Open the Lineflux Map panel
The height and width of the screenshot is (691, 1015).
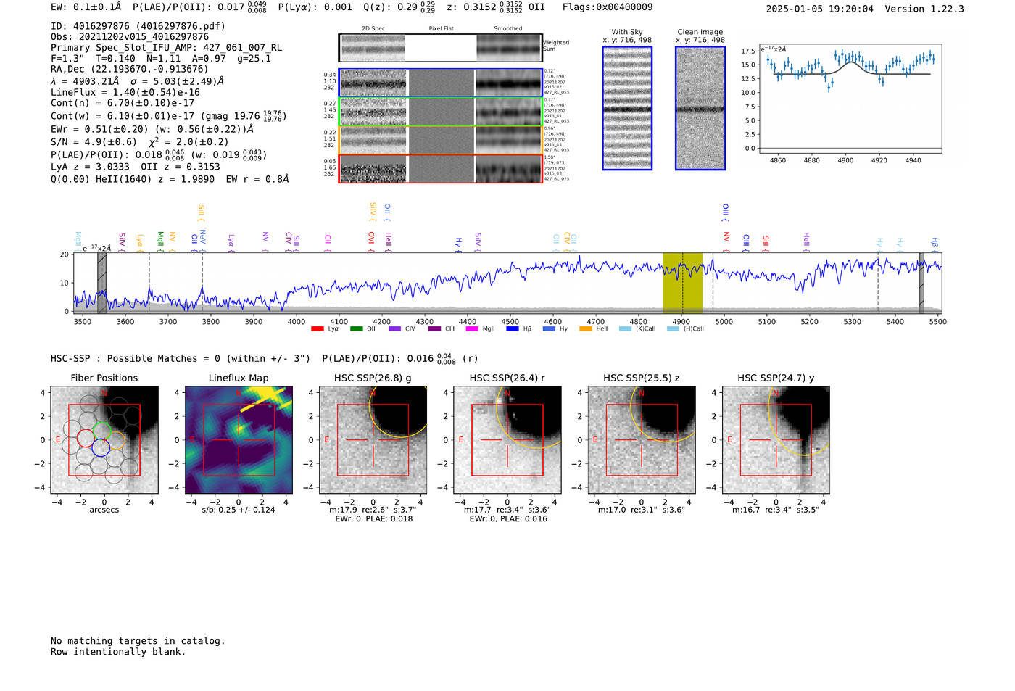click(x=239, y=440)
